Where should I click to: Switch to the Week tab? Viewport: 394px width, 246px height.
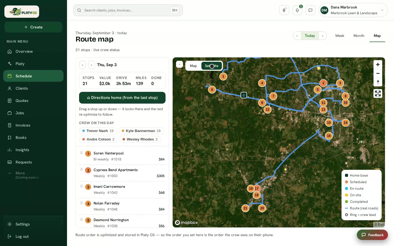(340, 36)
